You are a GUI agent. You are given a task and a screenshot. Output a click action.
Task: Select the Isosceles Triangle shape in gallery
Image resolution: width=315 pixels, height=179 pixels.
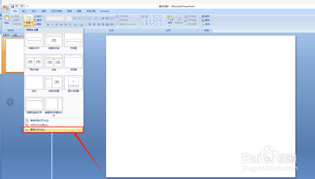pos(146,20)
